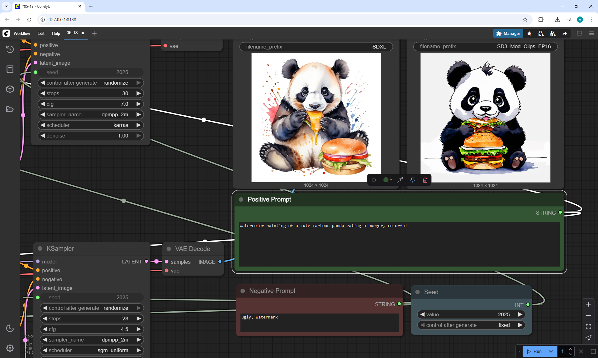Open the sampler_name dpmpp_2m combo in lower KSampler

tap(92, 340)
